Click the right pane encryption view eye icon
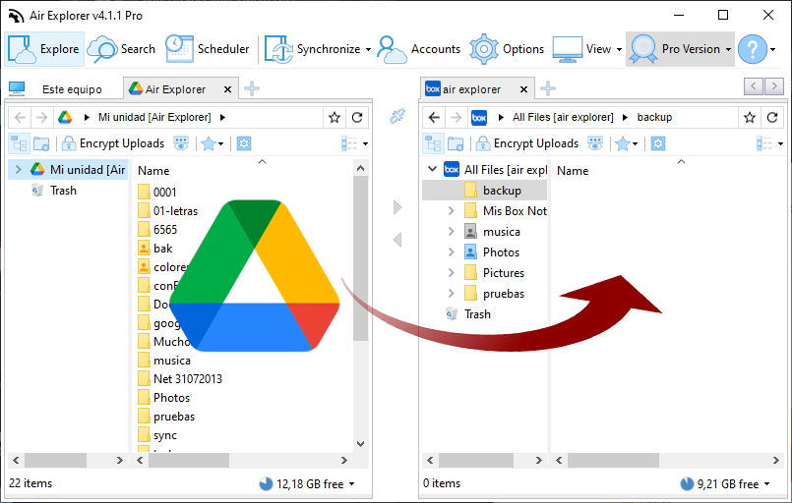The width and height of the screenshot is (792, 503). point(595,143)
